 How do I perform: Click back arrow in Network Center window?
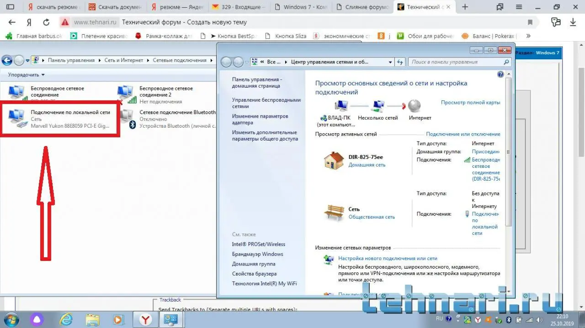(x=226, y=62)
